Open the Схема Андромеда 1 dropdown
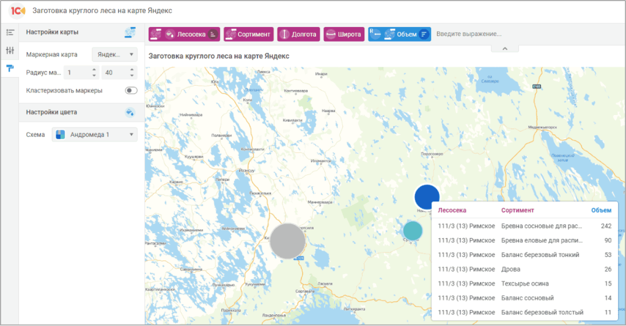Image resolution: width=626 pixels, height=326 pixels. (x=95, y=135)
